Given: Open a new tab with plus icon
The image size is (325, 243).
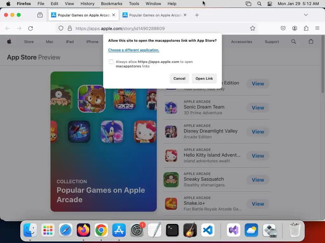Looking at the screenshot, I should coord(197,15).
